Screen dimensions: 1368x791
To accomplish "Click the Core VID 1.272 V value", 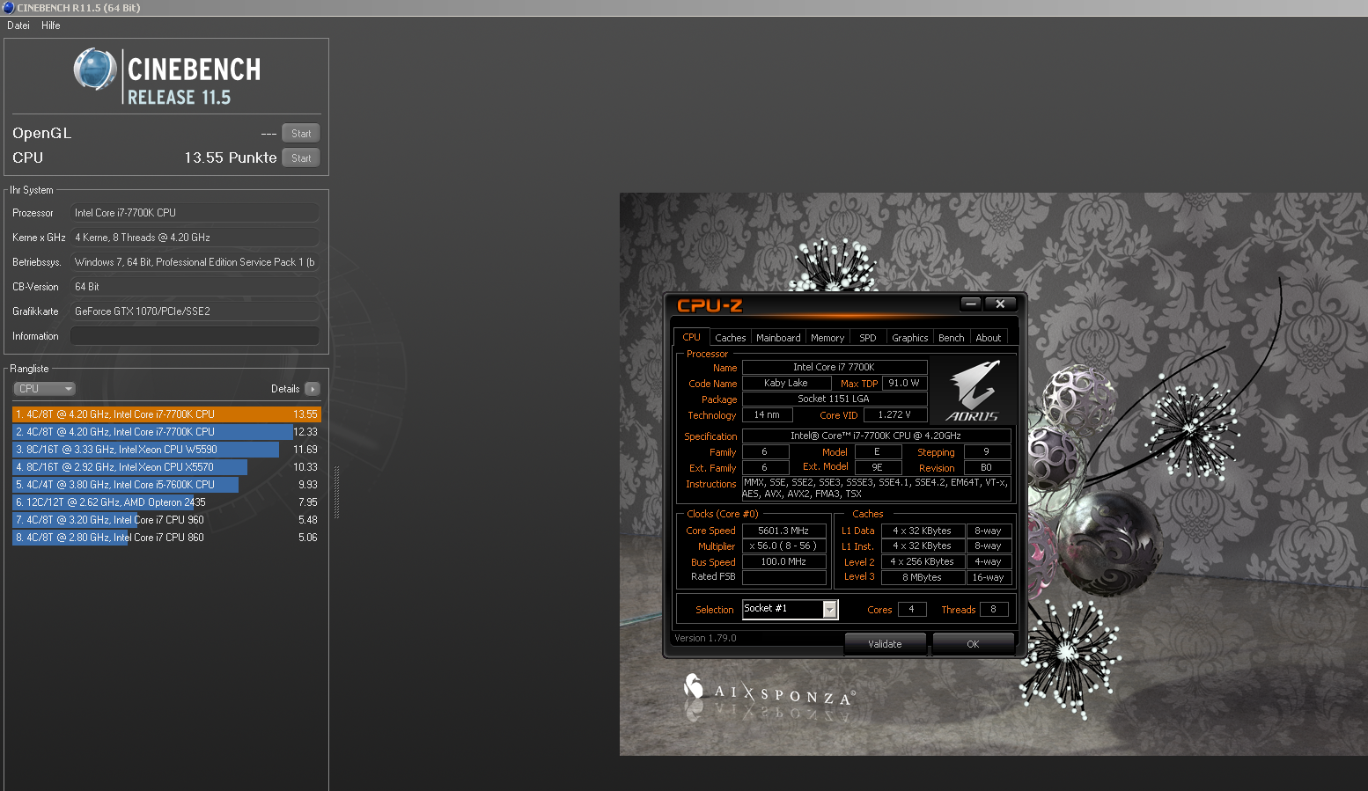I will click(x=894, y=414).
